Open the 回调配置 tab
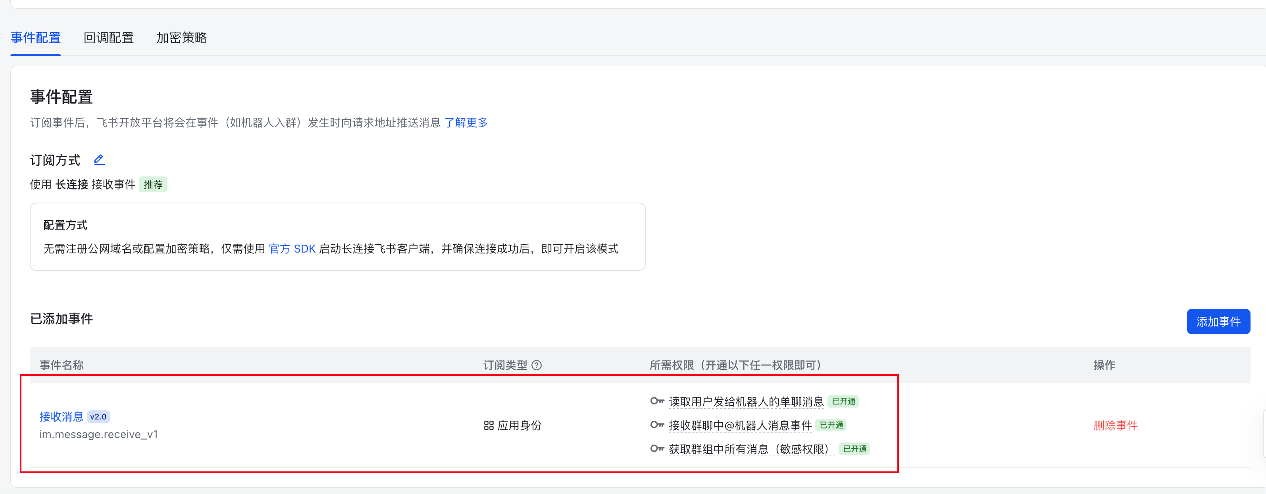 (x=109, y=38)
